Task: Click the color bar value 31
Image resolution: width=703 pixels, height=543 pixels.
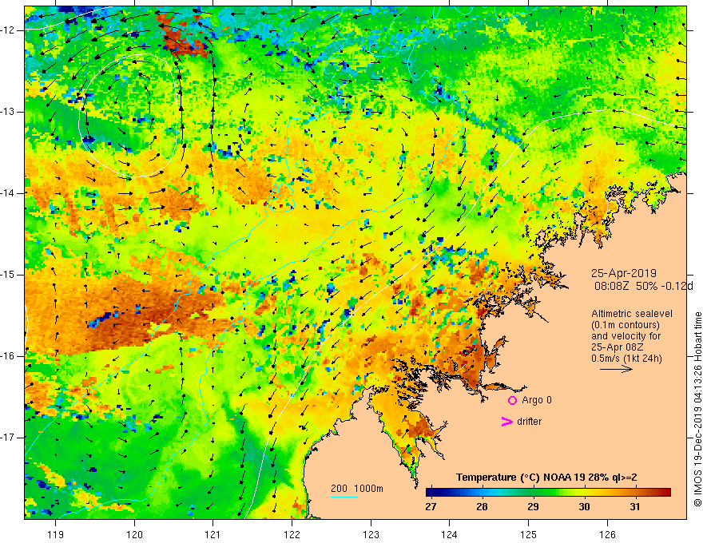Action: [634, 507]
